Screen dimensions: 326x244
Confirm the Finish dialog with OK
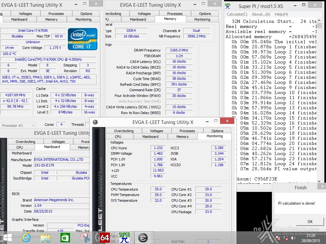pyautogui.click(x=310, y=221)
